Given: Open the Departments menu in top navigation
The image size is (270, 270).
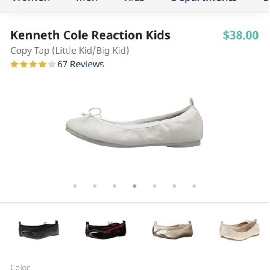Looking at the screenshot, I should tap(204, 2).
